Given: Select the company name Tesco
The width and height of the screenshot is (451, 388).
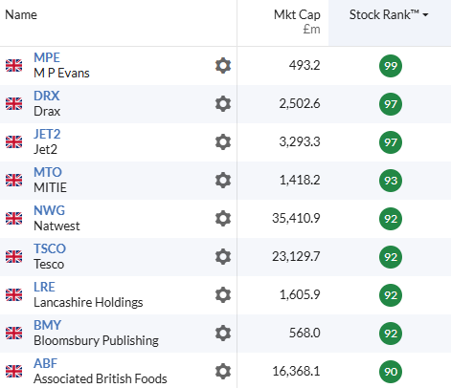Looking at the screenshot, I should click(49, 265).
